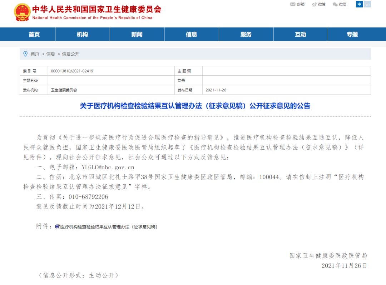This screenshot has width=386, height=285.
Task: Open the 新闻 navigation menu
Action: (137, 34)
